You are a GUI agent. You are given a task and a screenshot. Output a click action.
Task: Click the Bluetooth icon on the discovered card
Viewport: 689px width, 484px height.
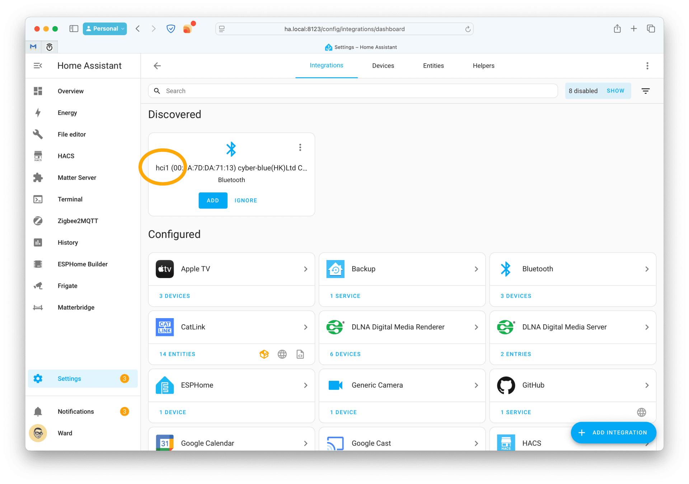pyautogui.click(x=231, y=149)
